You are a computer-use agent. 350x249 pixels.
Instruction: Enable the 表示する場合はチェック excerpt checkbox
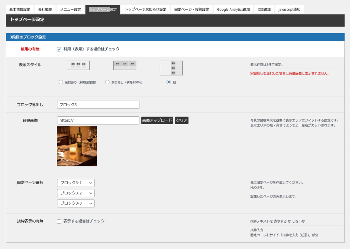coord(59,221)
